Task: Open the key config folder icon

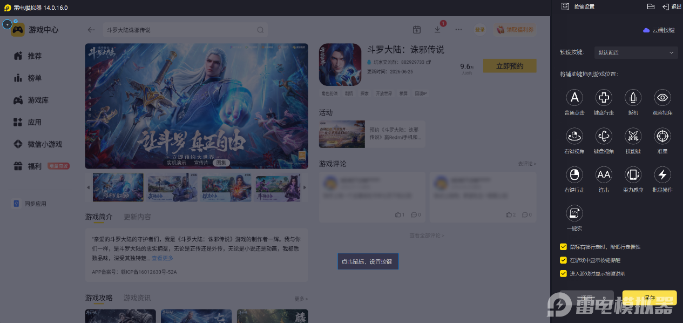Action: coord(651,6)
